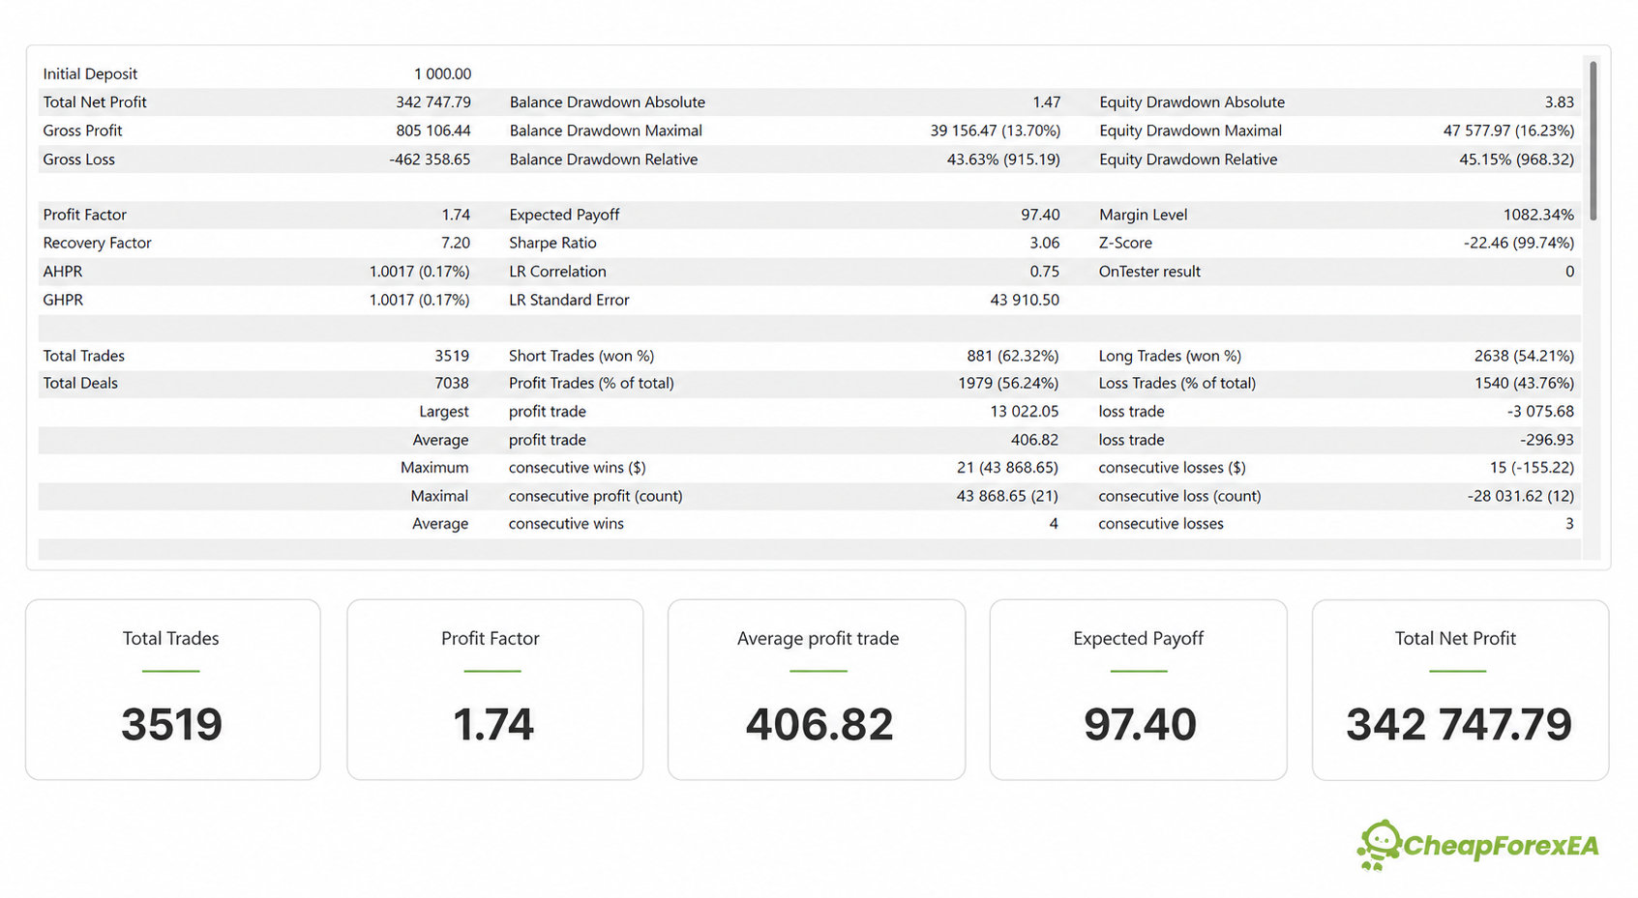1638x898 pixels.
Task: Click the Equity Drawdown Maximal label
Action: click(1190, 130)
